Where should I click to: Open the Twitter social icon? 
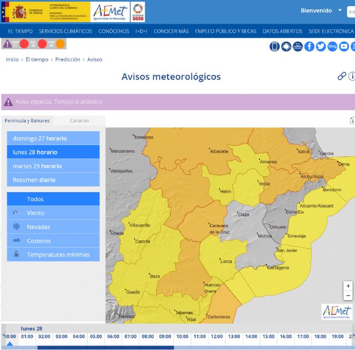point(321,47)
